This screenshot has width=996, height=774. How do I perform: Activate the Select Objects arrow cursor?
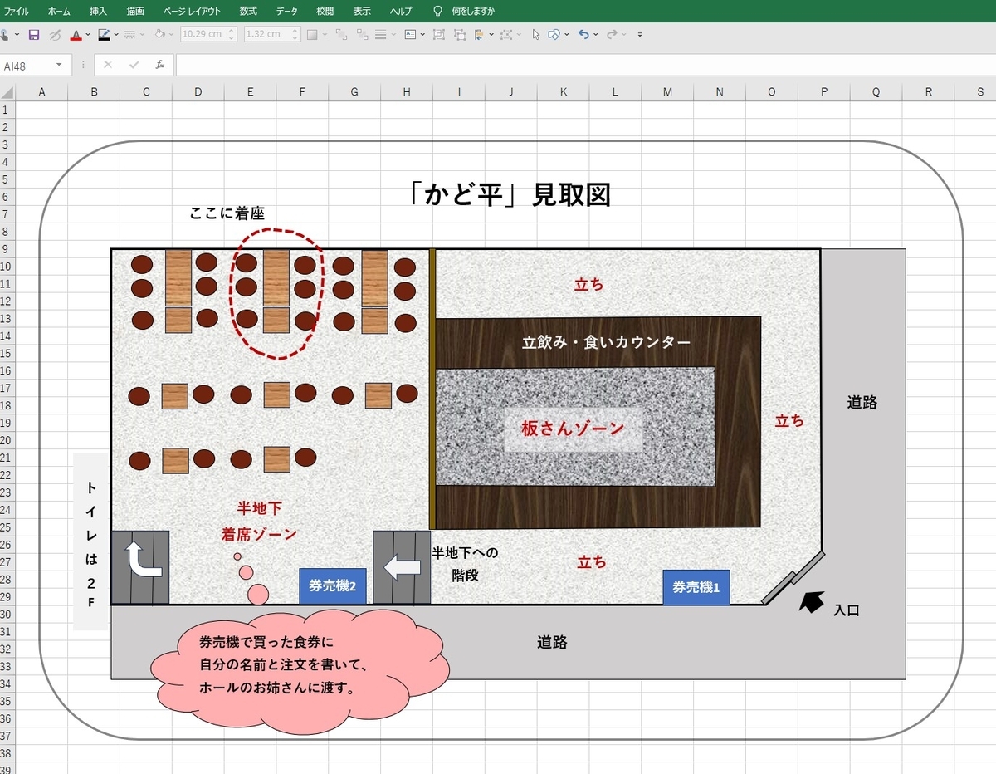pos(535,35)
